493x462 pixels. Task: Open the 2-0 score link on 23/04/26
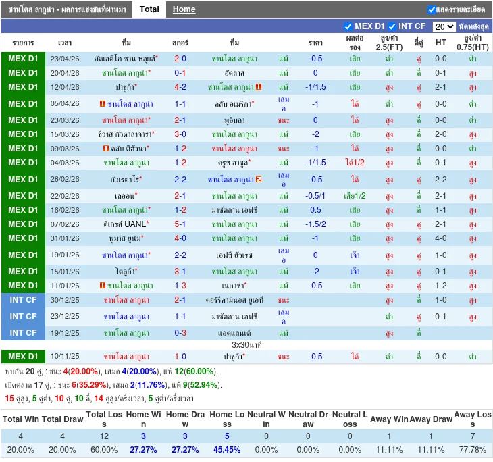pos(180,59)
